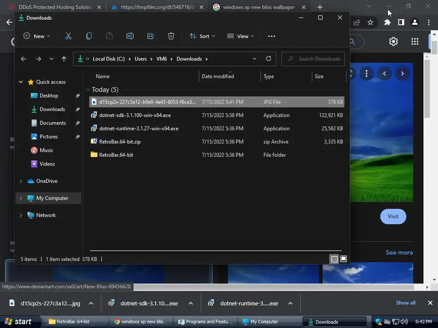Click the Visit button on image preview

[x=393, y=217]
